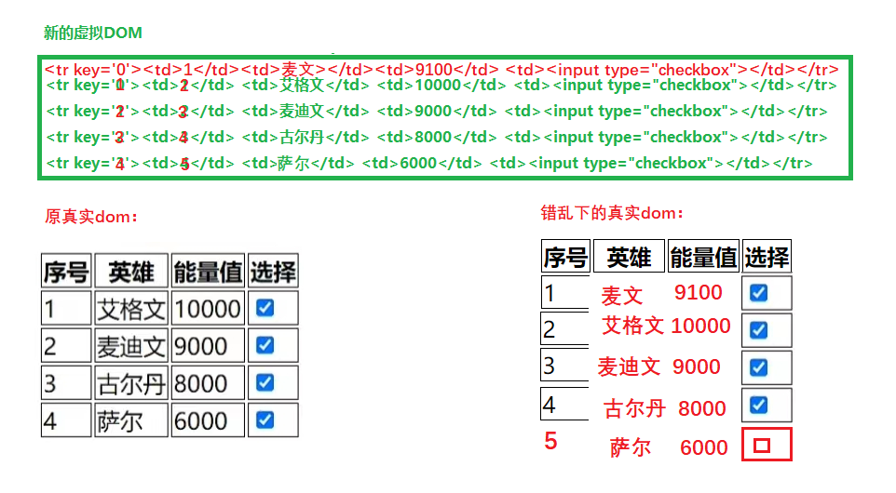Click 英雄 header in 错乱下的真实dom table
This screenshot has width=896, height=493.
pos(629,257)
